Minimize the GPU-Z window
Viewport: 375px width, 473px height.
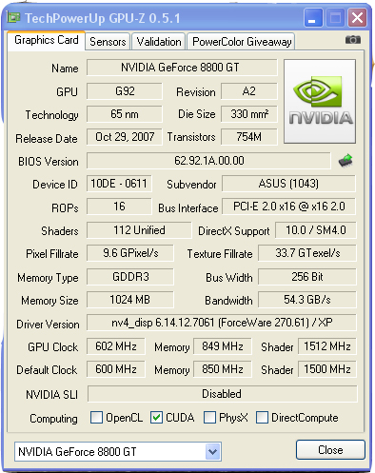coord(313,18)
